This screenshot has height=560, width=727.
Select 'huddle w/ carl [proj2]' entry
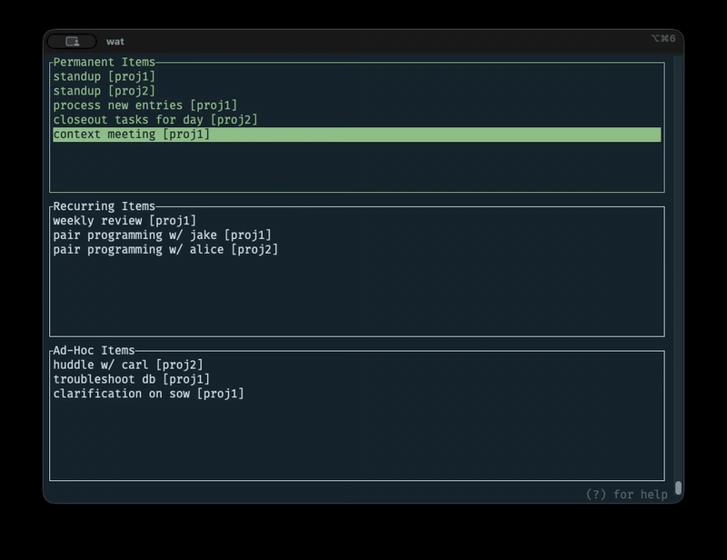[127, 365]
